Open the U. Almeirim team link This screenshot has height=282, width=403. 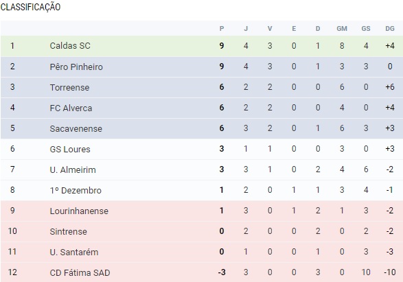pos(73,169)
